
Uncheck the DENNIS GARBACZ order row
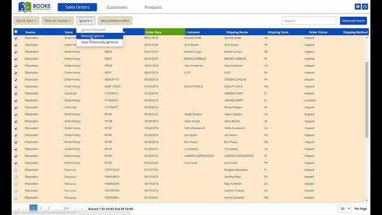[x=16, y=59]
